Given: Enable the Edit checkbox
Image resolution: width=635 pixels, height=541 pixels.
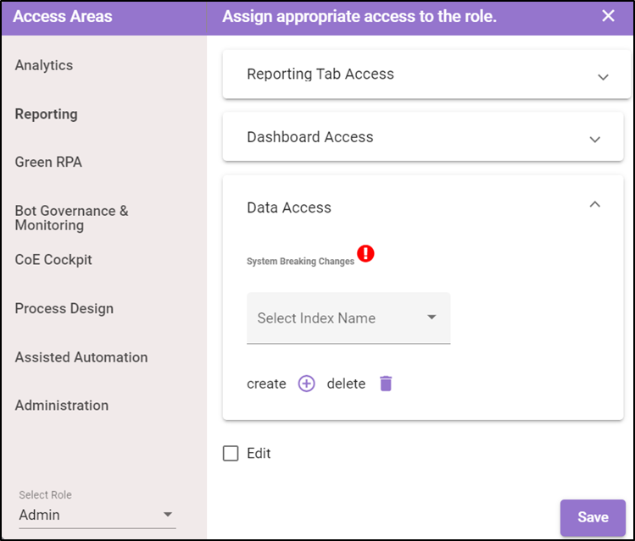Looking at the screenshot, I should point(231,453).
